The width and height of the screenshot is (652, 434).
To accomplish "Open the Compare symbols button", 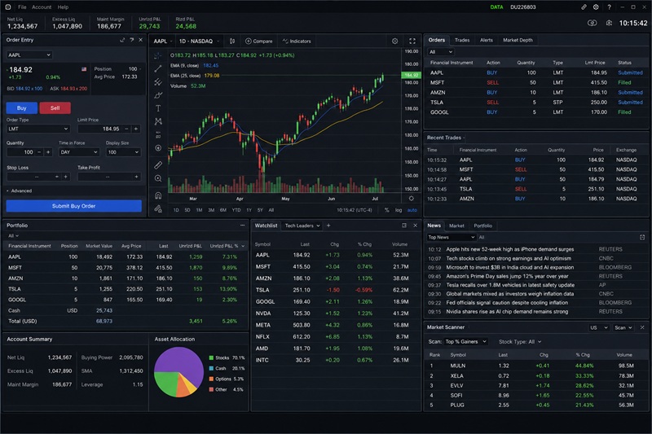I will 259,41.
